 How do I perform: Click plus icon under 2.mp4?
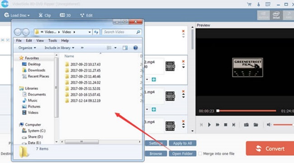coord(154,80)
